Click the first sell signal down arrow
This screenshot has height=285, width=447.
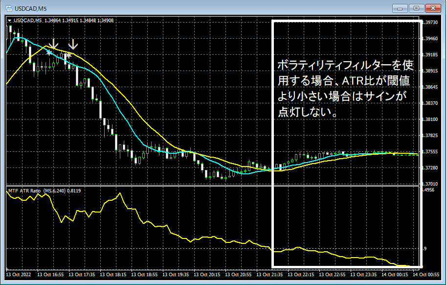coord(53,44)
